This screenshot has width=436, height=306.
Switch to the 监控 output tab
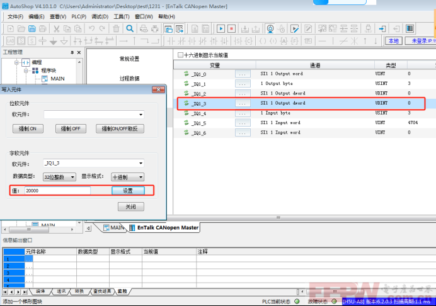(x=122, y=291)
